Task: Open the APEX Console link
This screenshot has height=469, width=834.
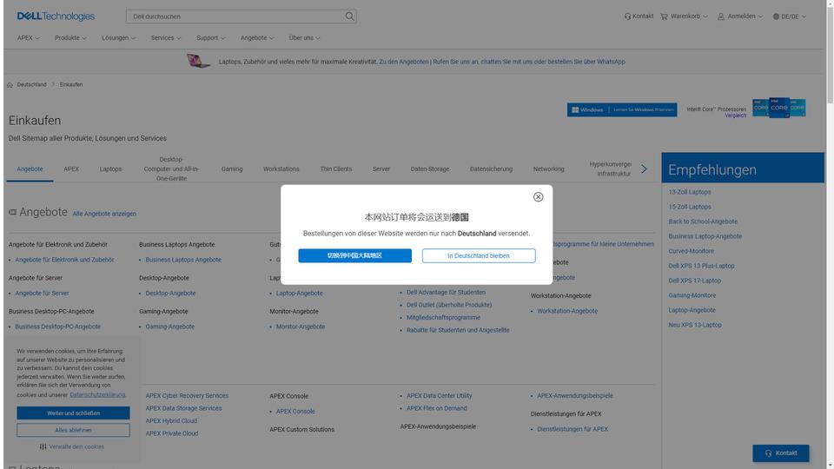Action: click(x=295, y=412)
